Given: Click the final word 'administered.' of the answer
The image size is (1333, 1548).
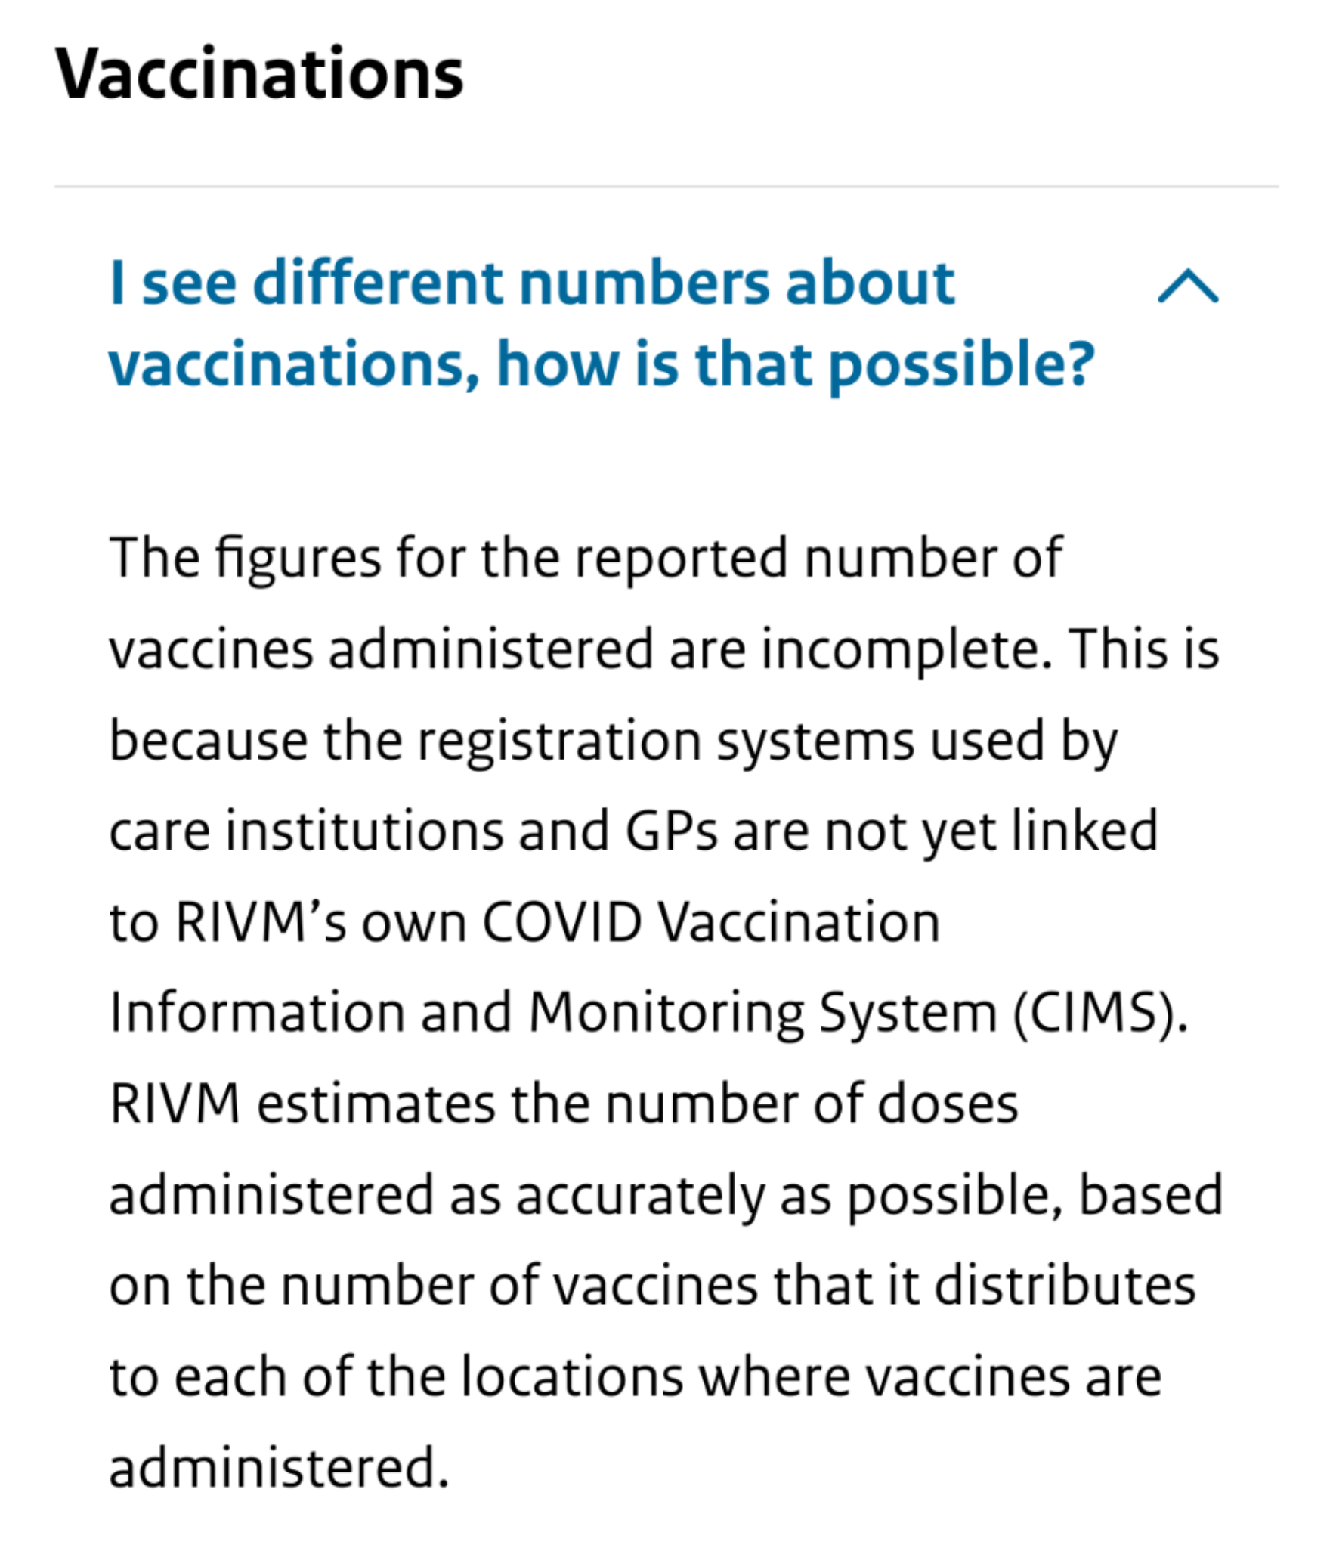Looking at the screenshot, I should tap(279, 1468).
